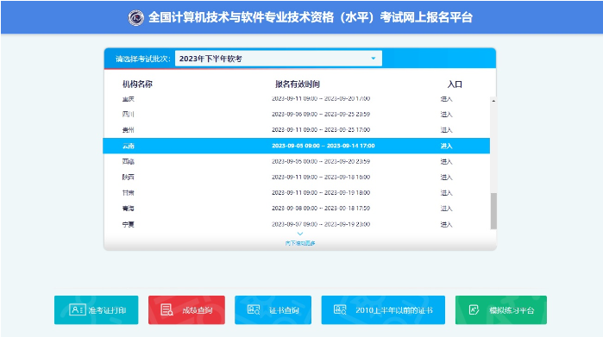The height and width of the screenshot is (337, 603).
Task: Click 进入 link for 西藏 row
Action: coord(447,161)
